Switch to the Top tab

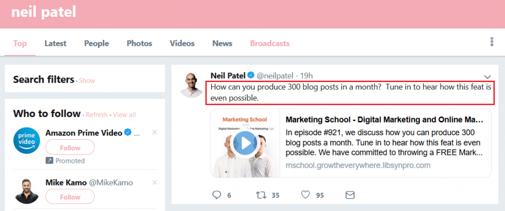[20, 43]
